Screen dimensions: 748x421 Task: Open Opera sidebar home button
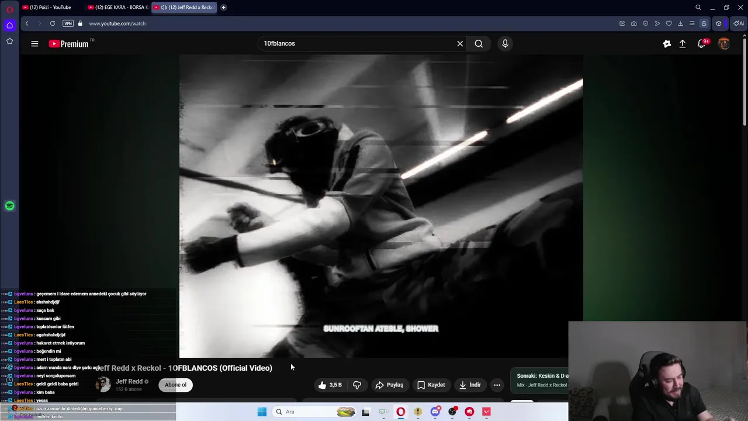[9, 25]
